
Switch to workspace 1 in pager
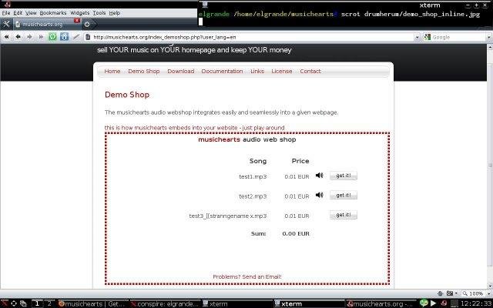[x=37, y=303]
